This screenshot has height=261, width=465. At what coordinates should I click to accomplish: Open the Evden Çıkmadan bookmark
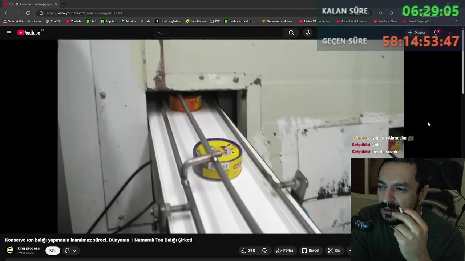click(315, 21)
